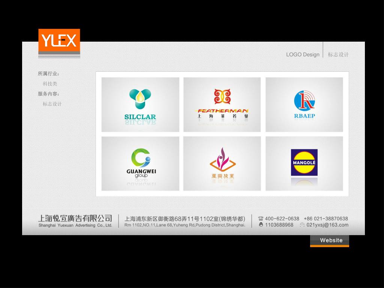This screenshot has height=288, width=384.
Task: Click the English address Rm 1102, NO.11
Action: click(x=184, y=225)
